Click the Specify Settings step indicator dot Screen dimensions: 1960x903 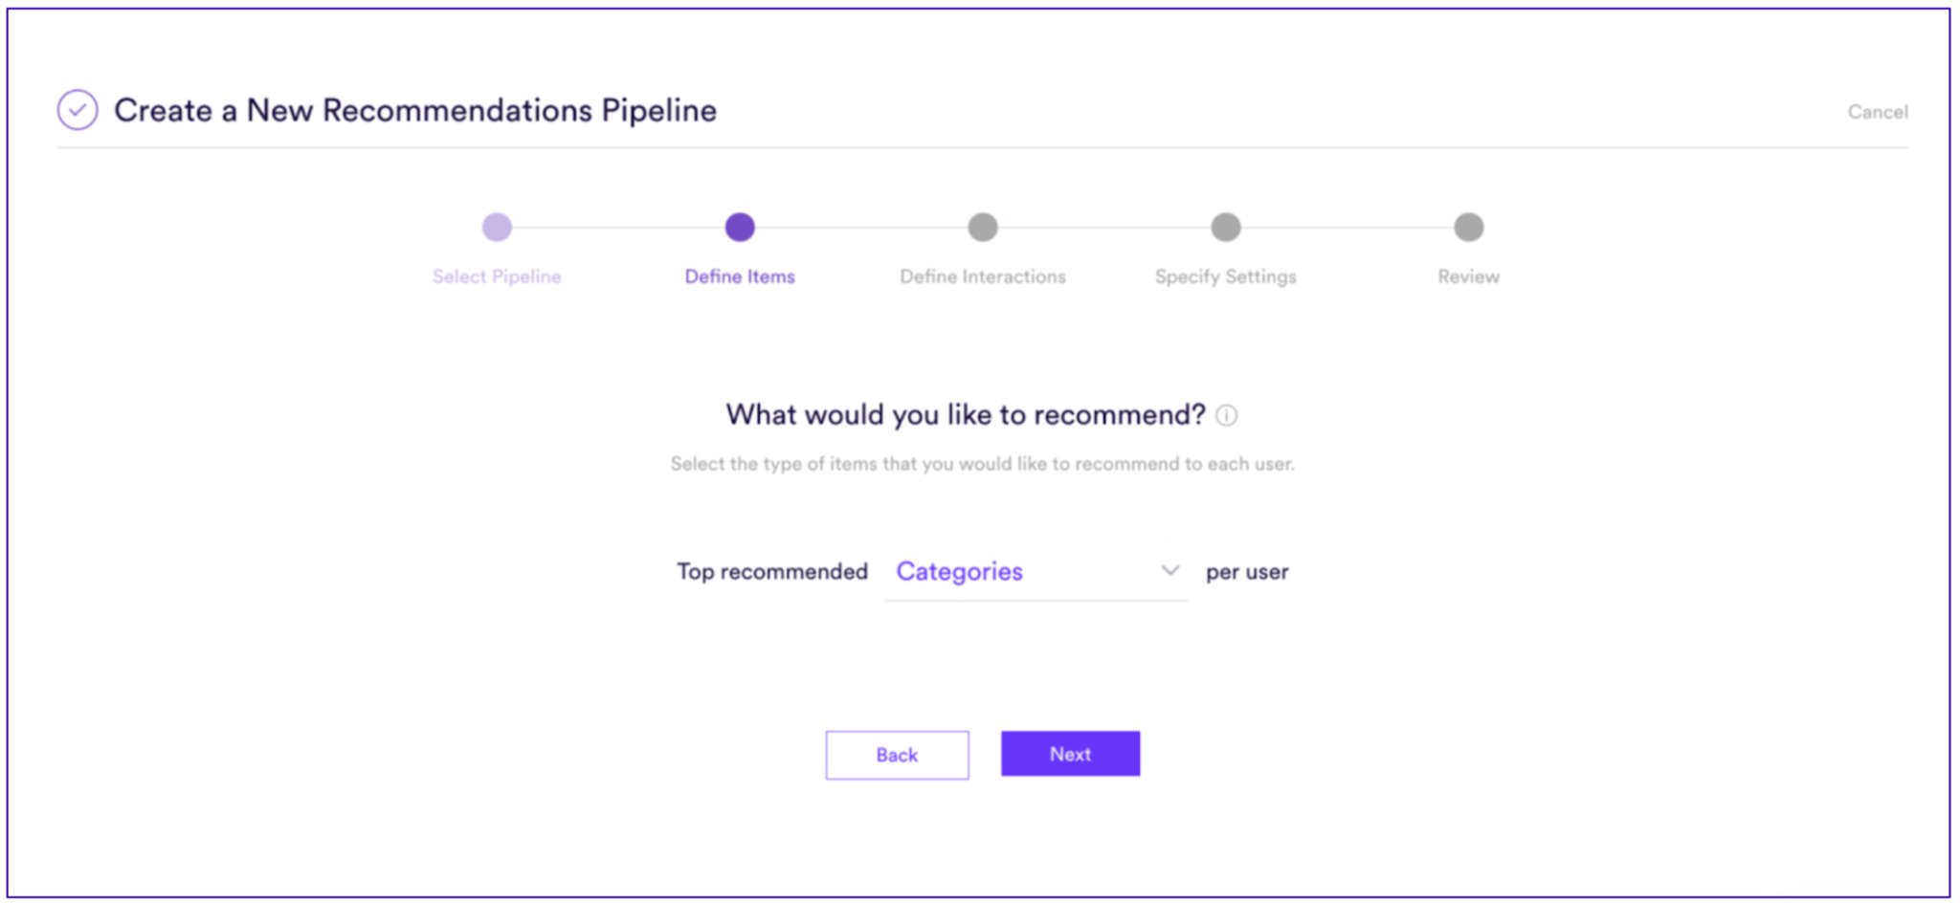pyautogui.click(x=1225, y=229)
